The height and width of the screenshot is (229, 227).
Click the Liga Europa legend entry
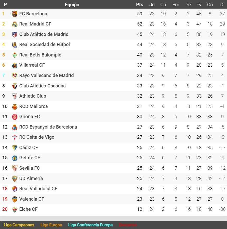(x=51, y=225)
